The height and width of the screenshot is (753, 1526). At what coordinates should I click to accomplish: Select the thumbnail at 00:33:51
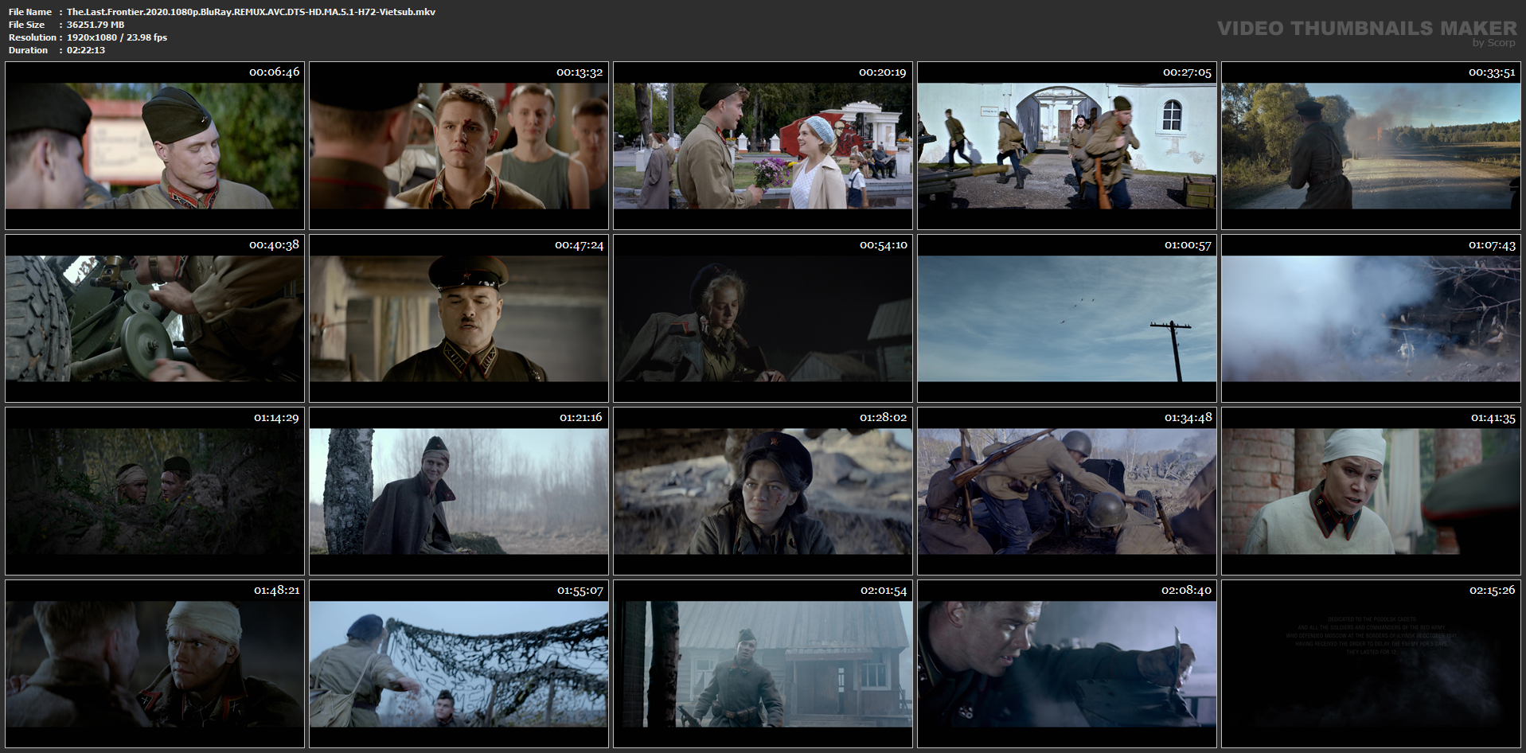[1371, 146]
